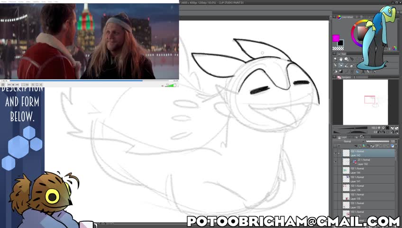Choose the transparent color swatch
This screenshot has width=402, height=228.
pyautogui.click(x=338, y=48)
